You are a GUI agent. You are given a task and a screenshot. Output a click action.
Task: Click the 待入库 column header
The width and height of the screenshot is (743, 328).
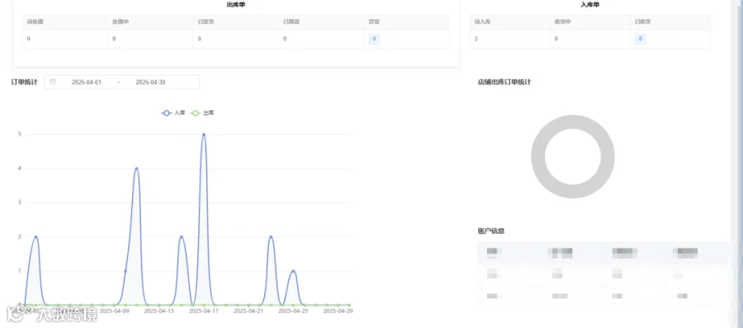[x=510, y=22]
